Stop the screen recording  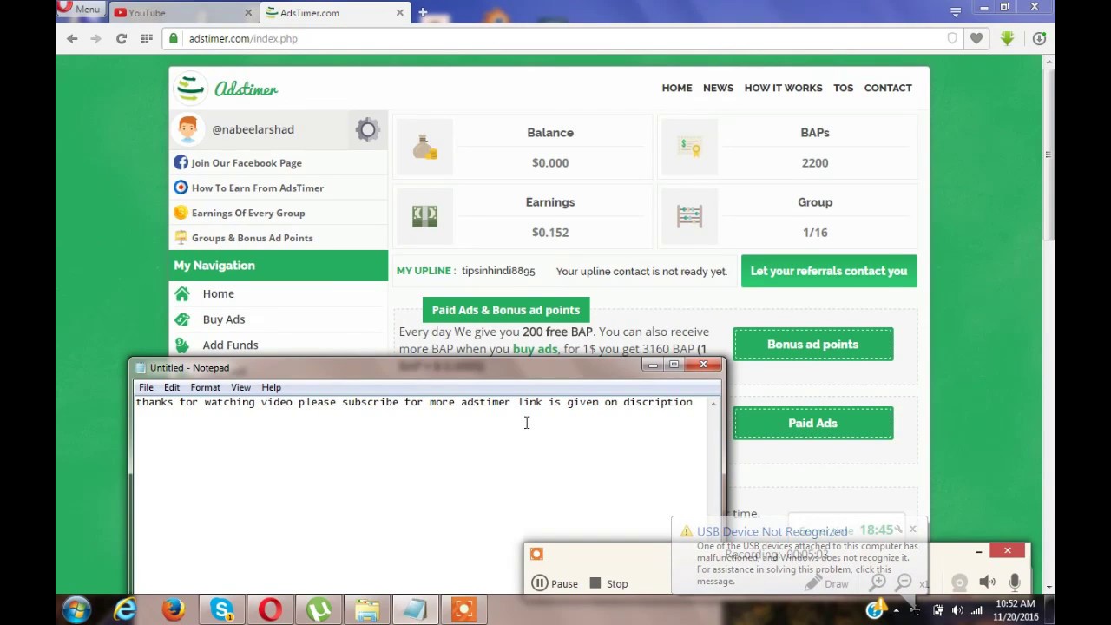tap(608, 583)
